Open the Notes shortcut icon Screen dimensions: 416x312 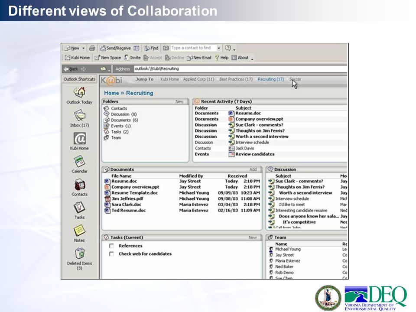[79, 230]
